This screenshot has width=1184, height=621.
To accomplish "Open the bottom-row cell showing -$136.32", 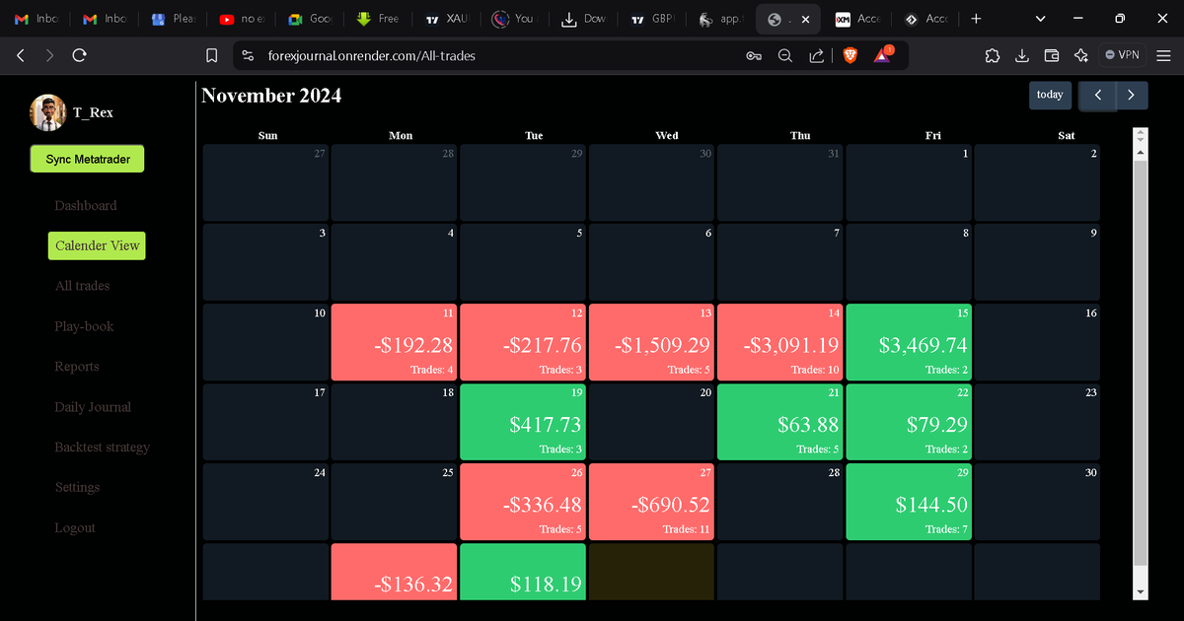I will pyautogui.click(x=394, y=571).
